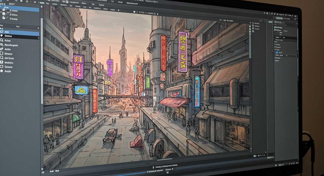Toggle the third checkbox in right properties panel
Viewport: 324px width, 176px height.
[275, 50]
